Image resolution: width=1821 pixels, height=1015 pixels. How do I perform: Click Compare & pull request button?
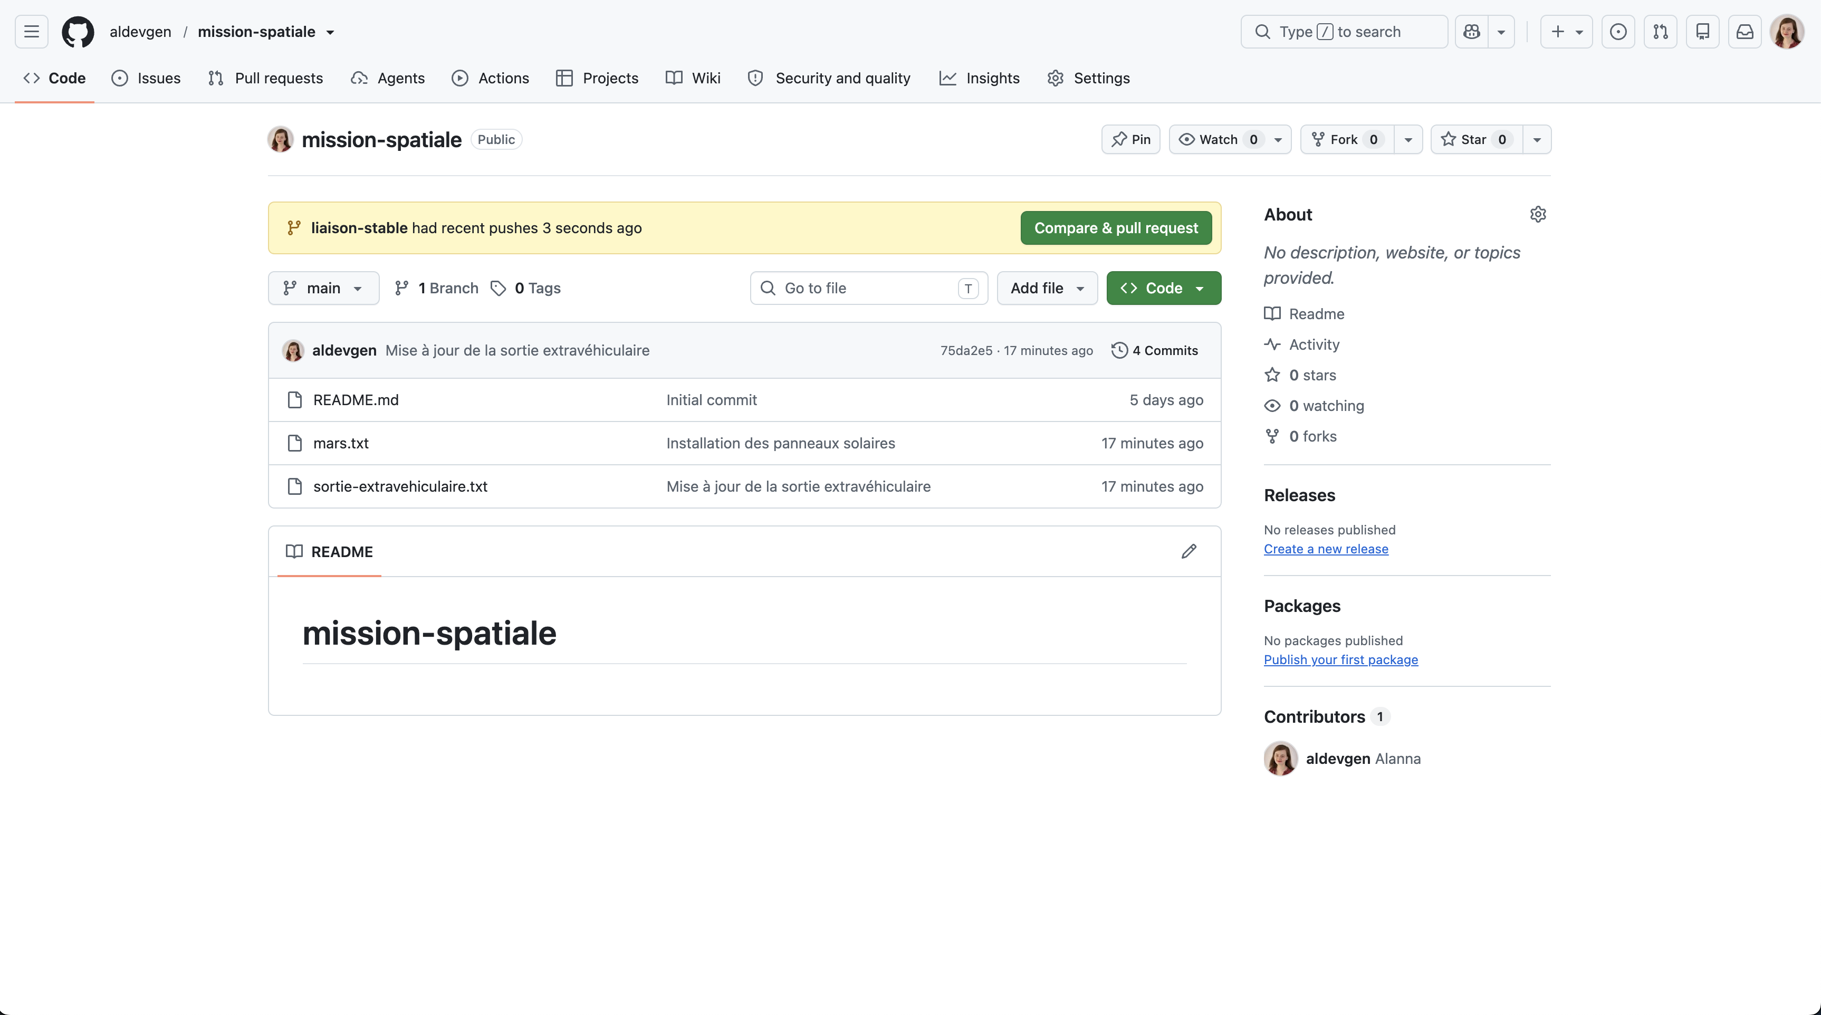tap(1116, 228)
